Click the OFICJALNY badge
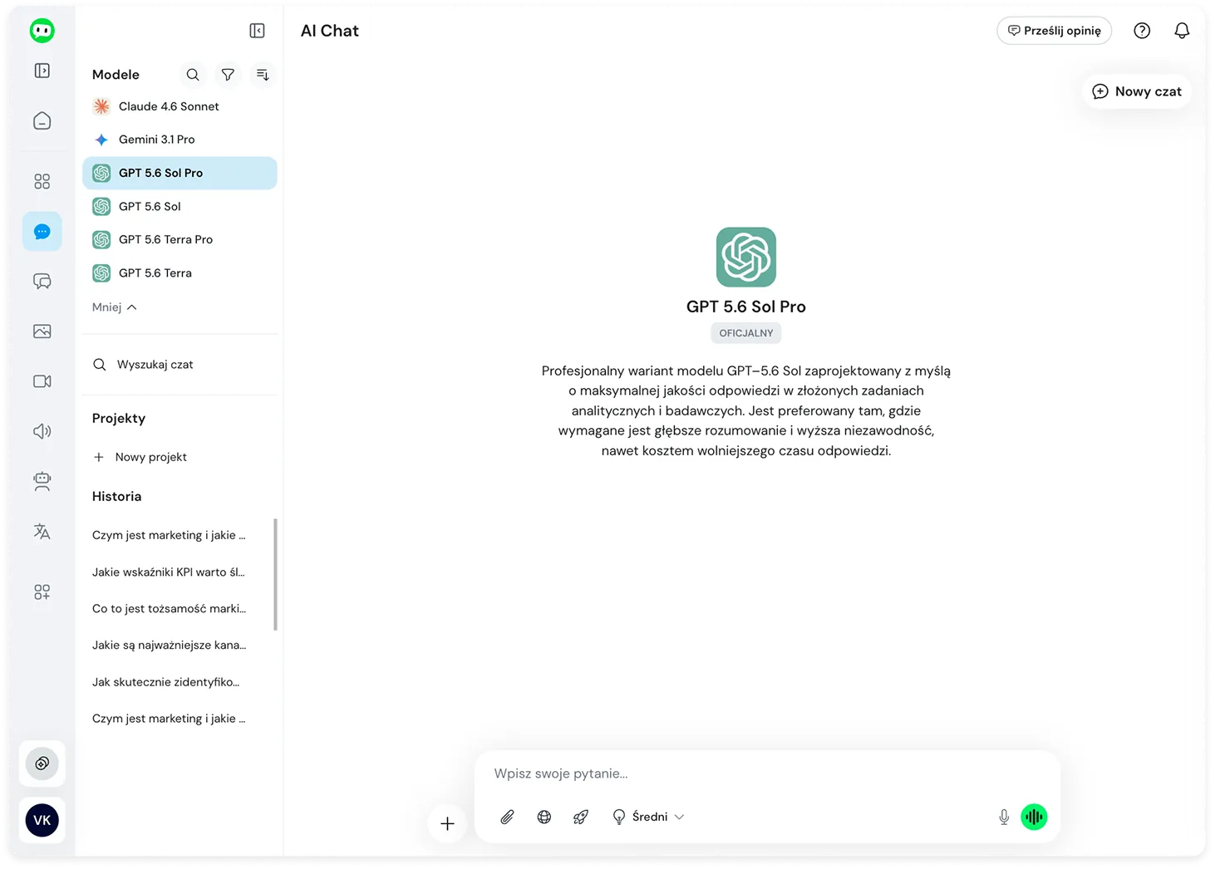Screen dimensions: 1215x869 [x=746, y=333]
